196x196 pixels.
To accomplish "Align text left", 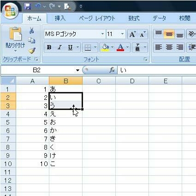I will click(159, 47).
